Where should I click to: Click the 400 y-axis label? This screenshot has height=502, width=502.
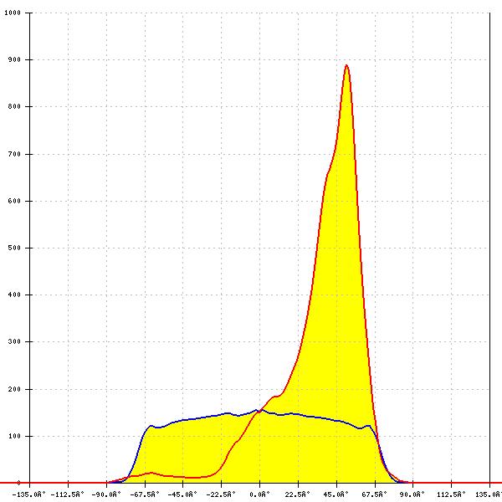tap(14, 295)
